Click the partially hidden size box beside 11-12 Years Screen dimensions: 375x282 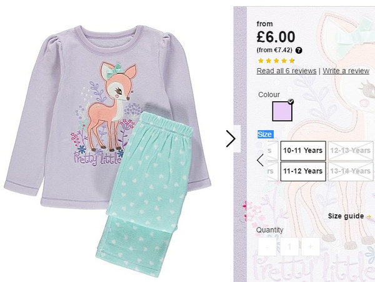272,171
